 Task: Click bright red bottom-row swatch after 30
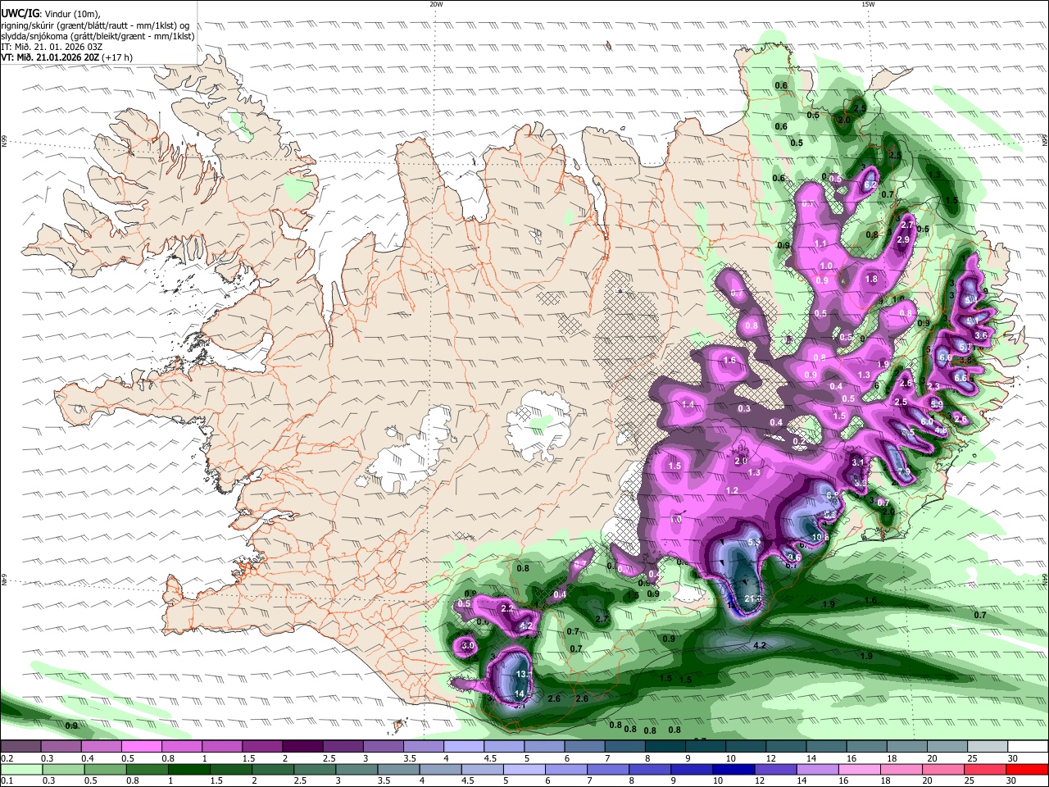(1028, 770)
